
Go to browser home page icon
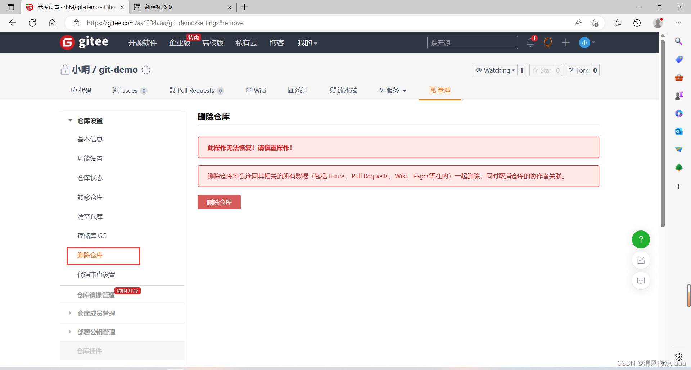coord(52,23)
